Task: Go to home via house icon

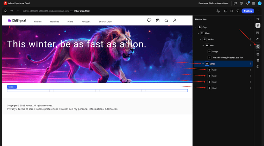Action: tap(6, 11)
